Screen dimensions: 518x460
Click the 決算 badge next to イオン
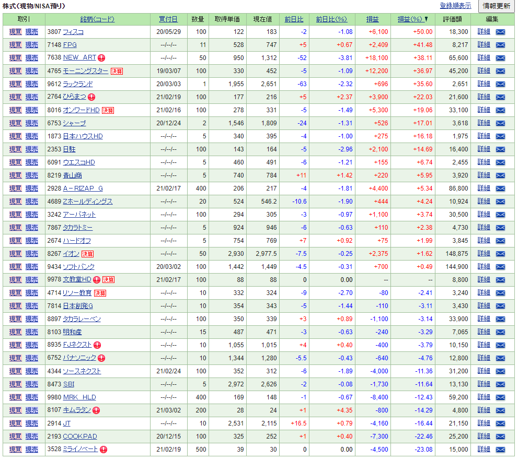tap(87, 254)
